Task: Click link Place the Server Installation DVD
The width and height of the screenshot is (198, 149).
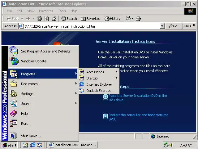Action: (x=138, y=98)
